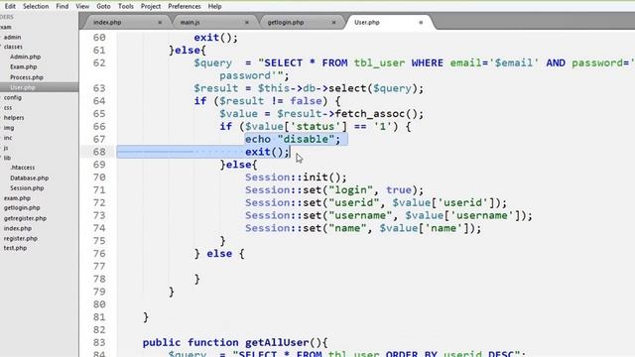Image resolution: width=635 pixels, height=357 pixels.
Task: Collapse the classes folder in sidebar
Action: pyautogui.click(x=13, y=47)
